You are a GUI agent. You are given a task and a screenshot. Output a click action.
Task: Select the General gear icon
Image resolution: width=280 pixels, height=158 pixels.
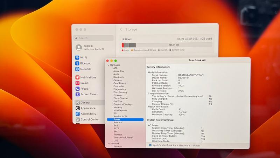coord(77,103)
